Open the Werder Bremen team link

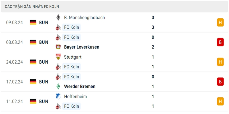tap(80, 87)
